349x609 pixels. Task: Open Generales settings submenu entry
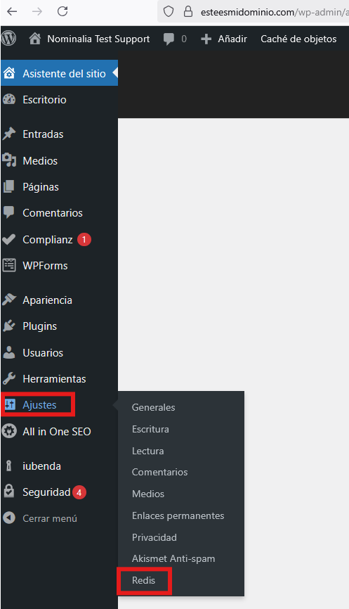153,407
